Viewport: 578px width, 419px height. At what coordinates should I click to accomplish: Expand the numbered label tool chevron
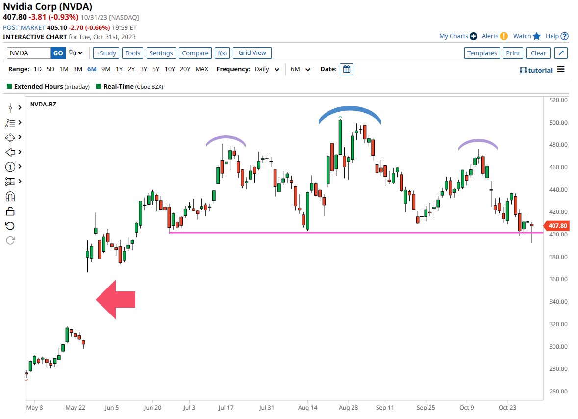click(x=20, y=166)
